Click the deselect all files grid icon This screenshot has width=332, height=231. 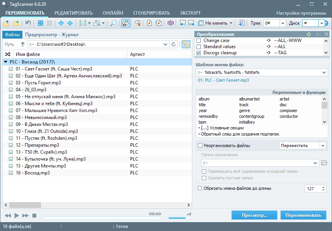coord(49,23)
